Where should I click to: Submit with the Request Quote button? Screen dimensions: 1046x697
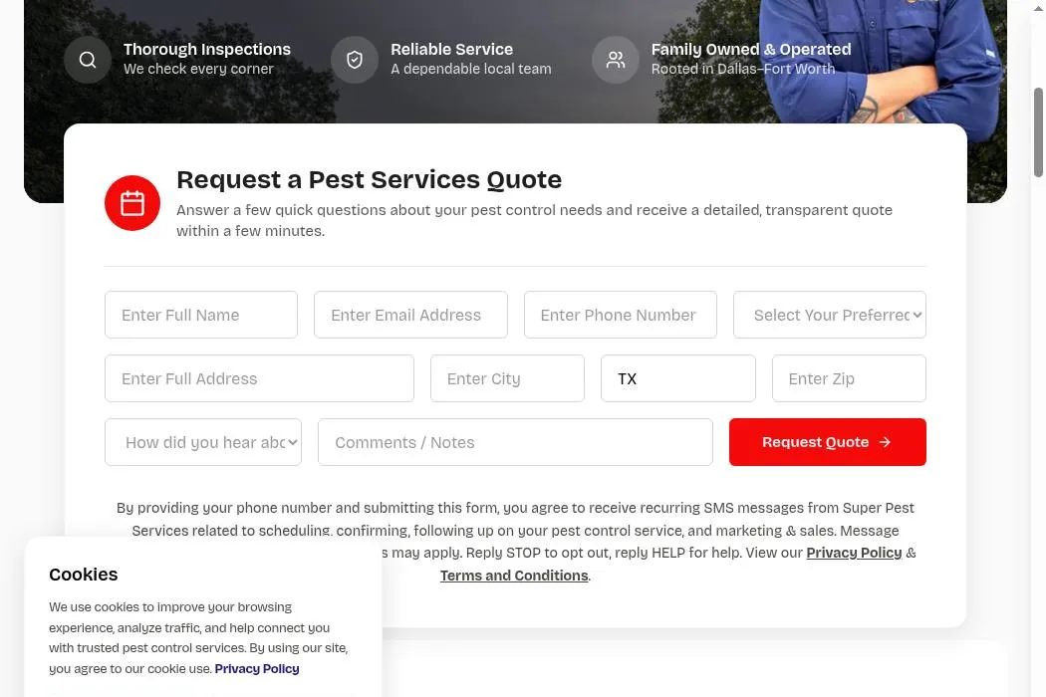pyautogui.click(x=828, y=442)
